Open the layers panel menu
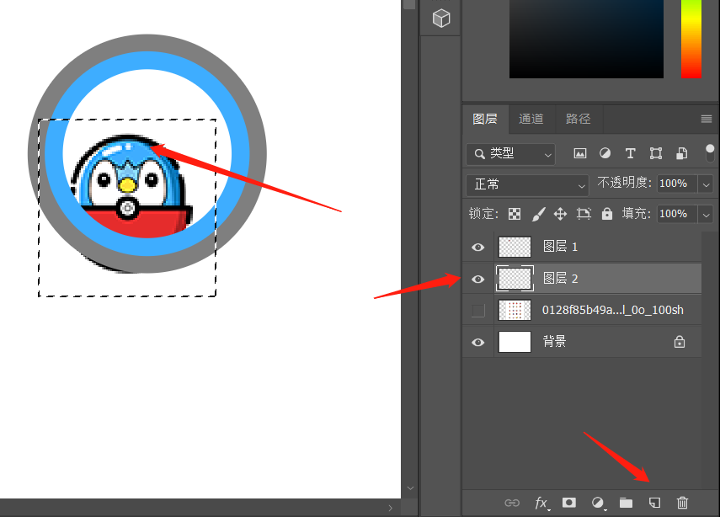The height and width of the screenshot is (517, 720). (x=707, y=120)
